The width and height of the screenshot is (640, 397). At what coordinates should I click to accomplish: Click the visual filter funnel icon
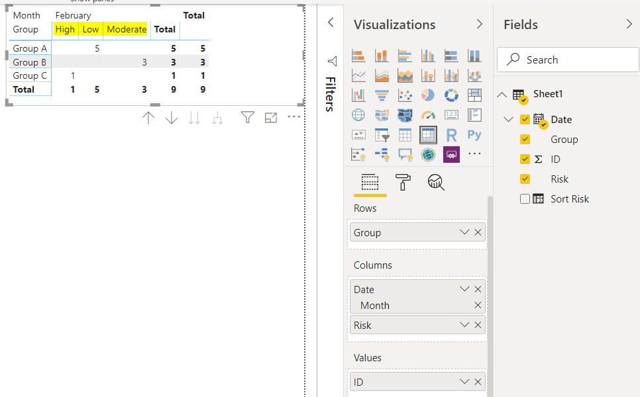tap(247, 118)
